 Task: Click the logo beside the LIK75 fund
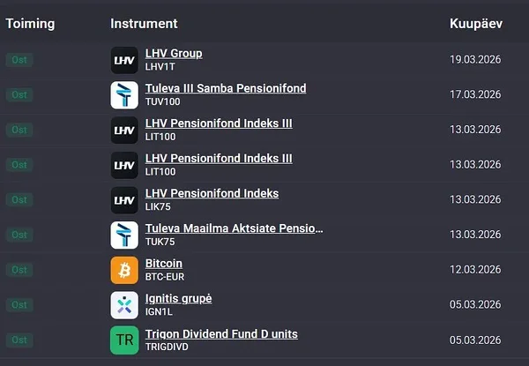coord(124,200)
